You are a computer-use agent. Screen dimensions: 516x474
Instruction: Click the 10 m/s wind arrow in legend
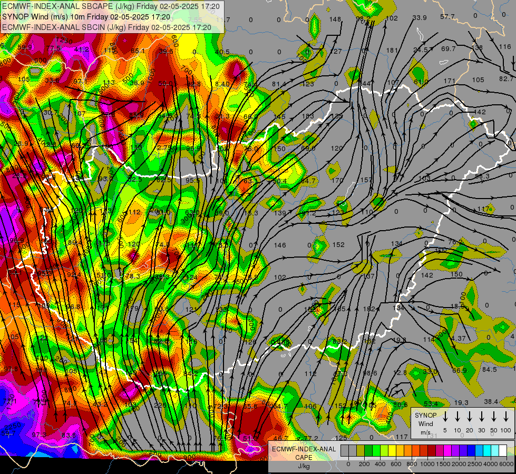[x=457, y=417]
